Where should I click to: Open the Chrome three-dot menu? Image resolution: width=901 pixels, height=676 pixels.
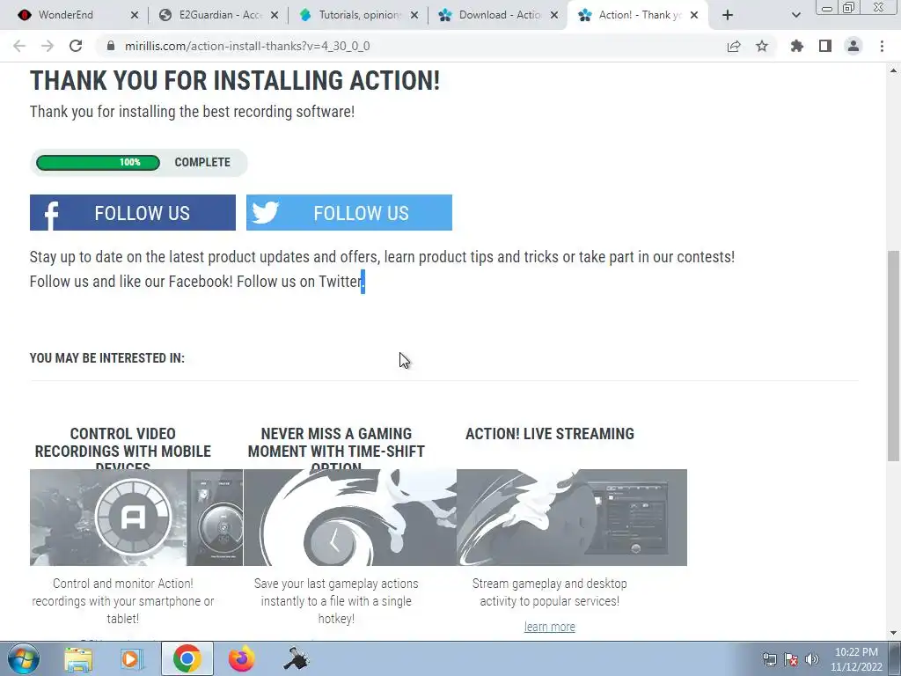pos(882,46)
